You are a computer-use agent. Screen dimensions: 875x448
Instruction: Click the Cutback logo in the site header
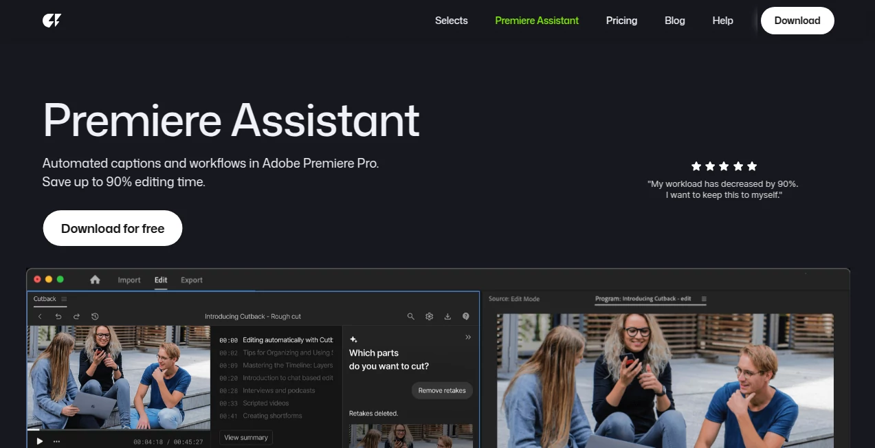[x=51, y=21]
